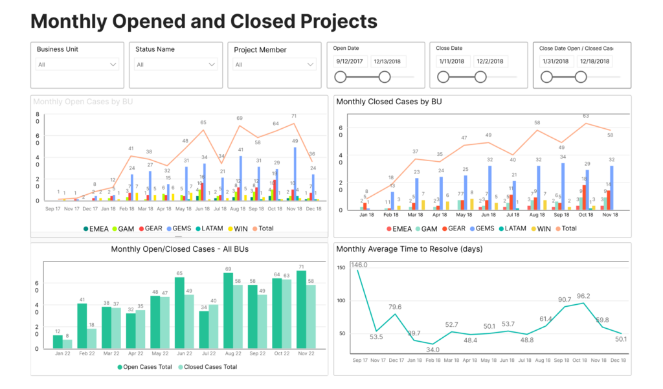
Task: Select Closed Cases Total legend entry
Action: pos(208,367)
